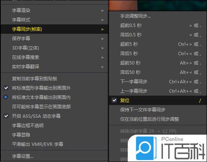
Task: Toggle 字幕边框不透明 option
Action: click(54, 126)
